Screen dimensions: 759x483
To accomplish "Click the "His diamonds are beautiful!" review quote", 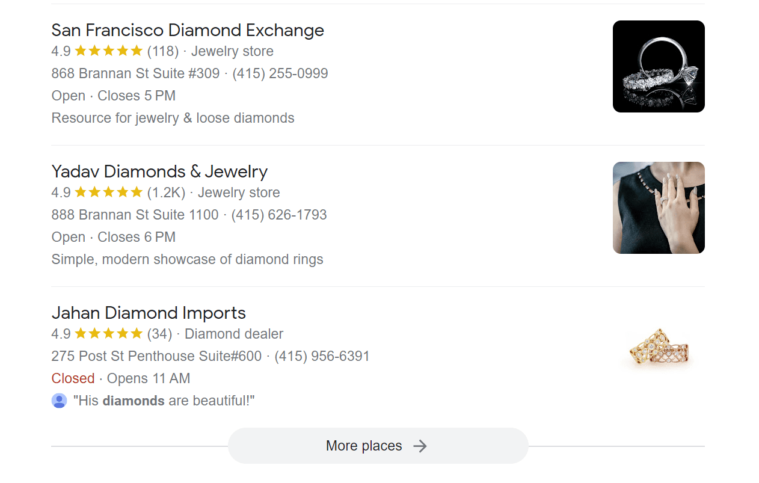I will point(164,401).
